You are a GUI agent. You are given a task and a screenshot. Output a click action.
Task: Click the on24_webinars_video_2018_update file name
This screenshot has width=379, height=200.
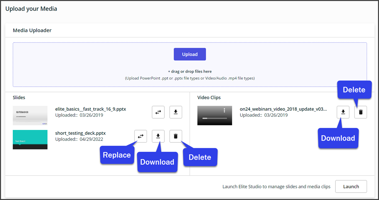coord(283,109)
